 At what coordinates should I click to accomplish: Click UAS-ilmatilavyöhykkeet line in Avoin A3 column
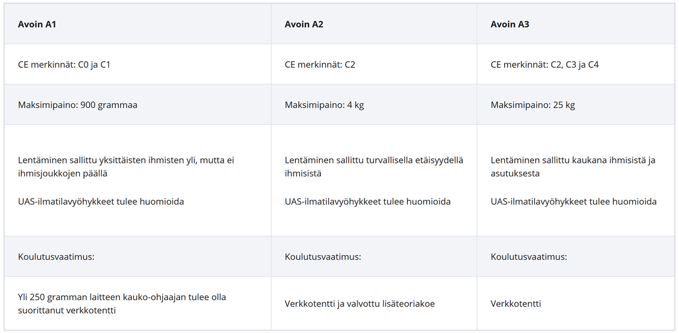point(573,201)
